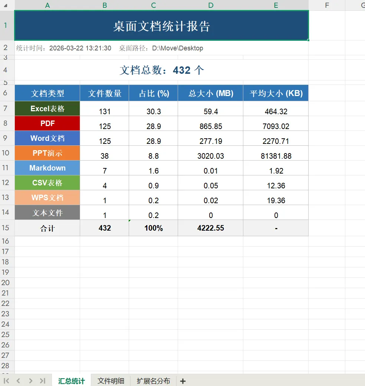Image resolution: width=365 pixels, height=386 pixels.
Task: Select column B header
Action: coord(105,5)
